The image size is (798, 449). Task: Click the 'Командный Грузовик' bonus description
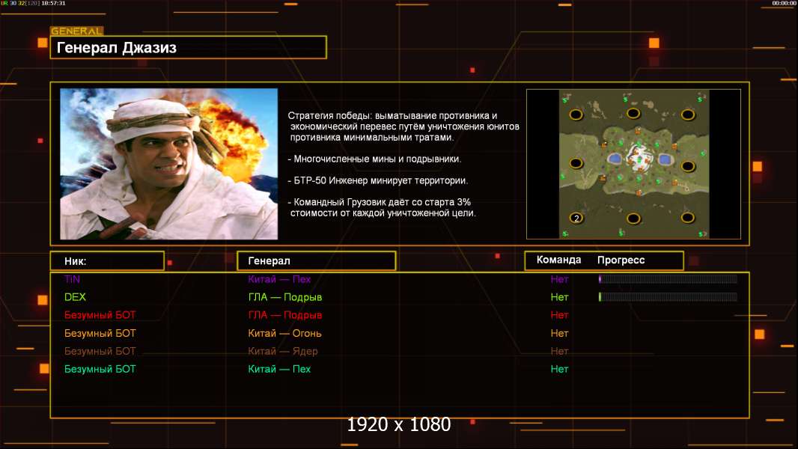(383, 207)
